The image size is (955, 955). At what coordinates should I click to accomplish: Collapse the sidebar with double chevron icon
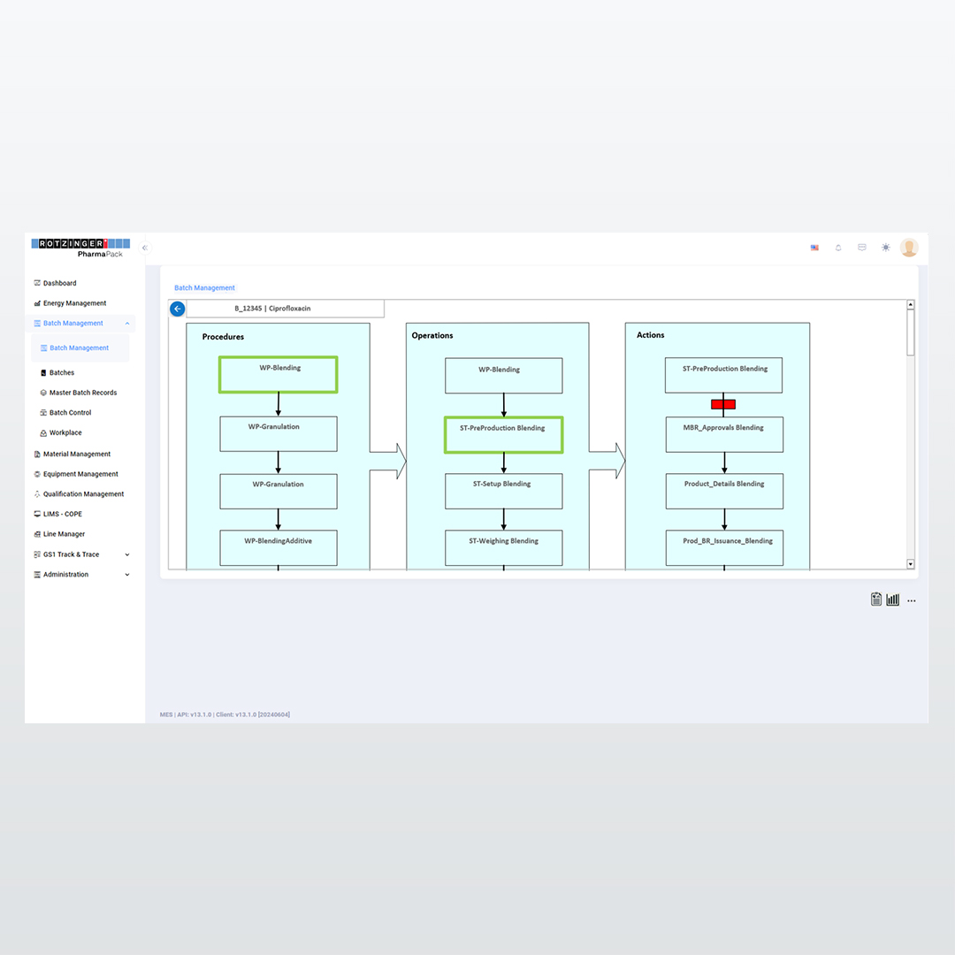144,248
